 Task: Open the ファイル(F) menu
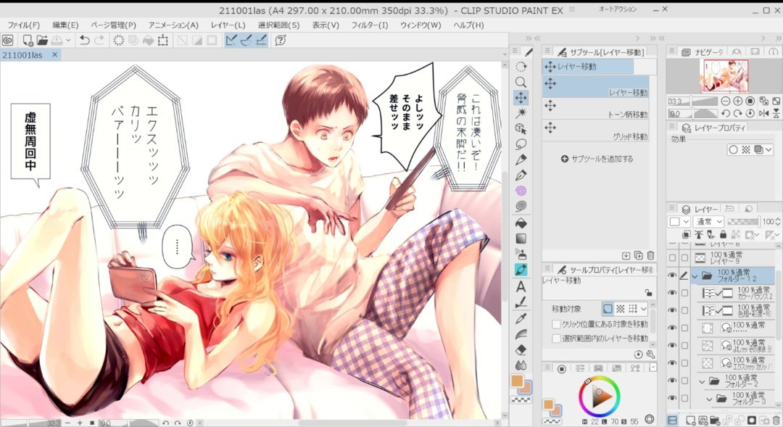tap(23, 25)
